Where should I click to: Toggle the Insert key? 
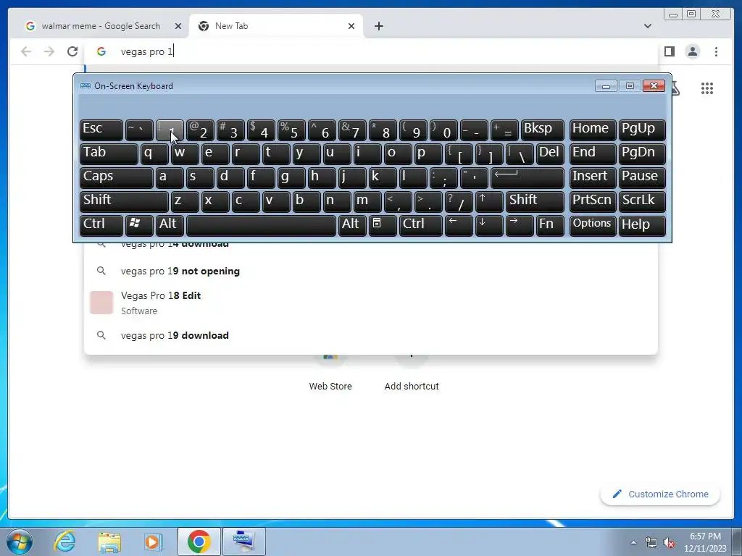tap(593, 178)
